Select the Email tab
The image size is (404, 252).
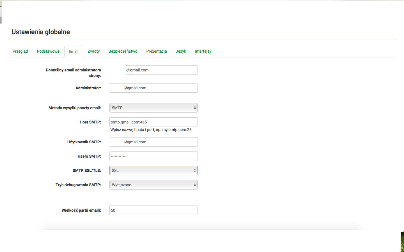[74, 52]
